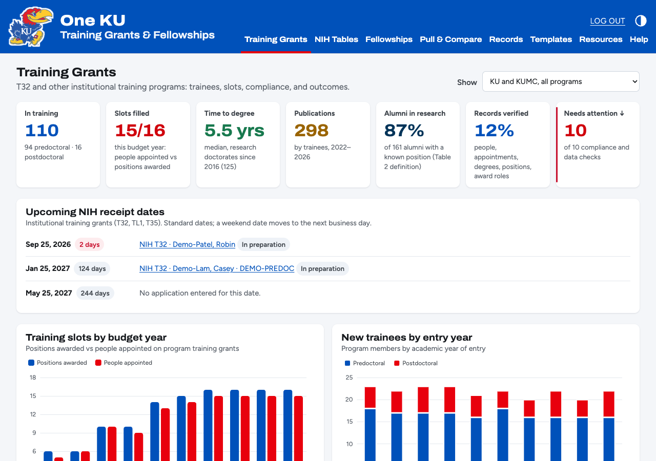656x461 pixels.
Task: Select the Templates tab
Action: [x=551, y=39]
